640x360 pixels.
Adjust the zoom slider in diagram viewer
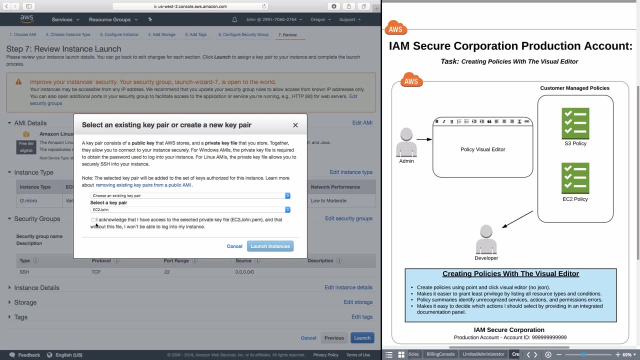[x=583, y=354]
